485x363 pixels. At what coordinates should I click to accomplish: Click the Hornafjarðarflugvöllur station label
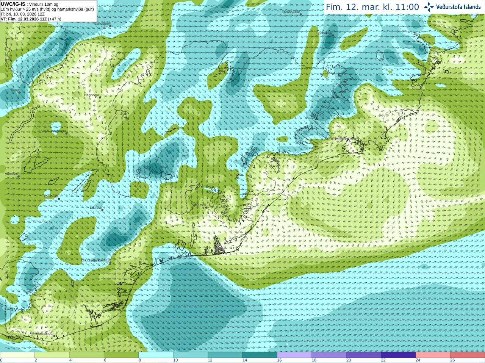[341, 138]
